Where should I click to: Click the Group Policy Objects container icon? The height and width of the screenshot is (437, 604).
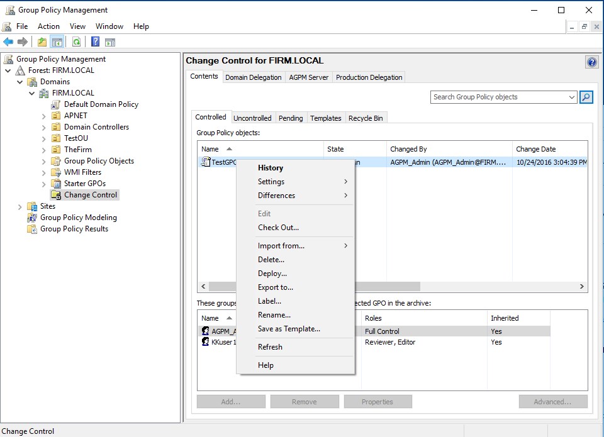tap(56, 161)
